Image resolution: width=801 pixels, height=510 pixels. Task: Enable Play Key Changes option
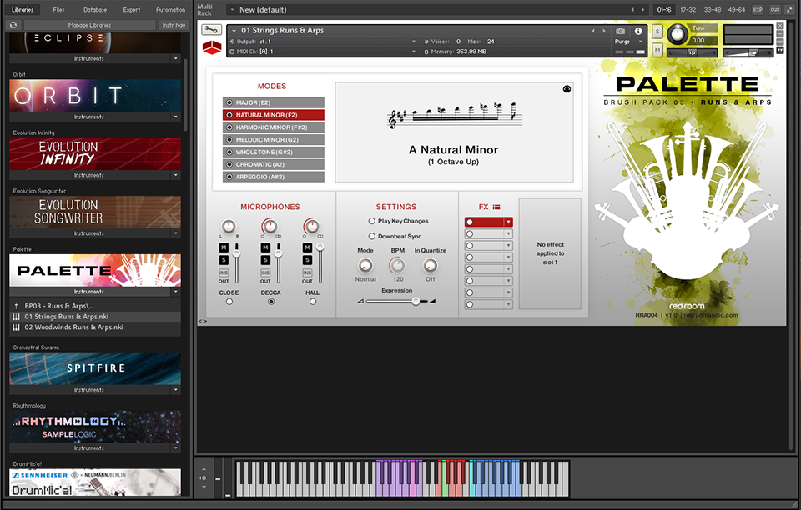[x=372, y=221]
